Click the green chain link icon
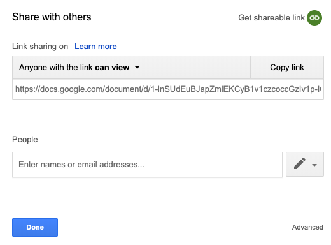This screenshot has height=245, width=331. click(x=314, y=18)
